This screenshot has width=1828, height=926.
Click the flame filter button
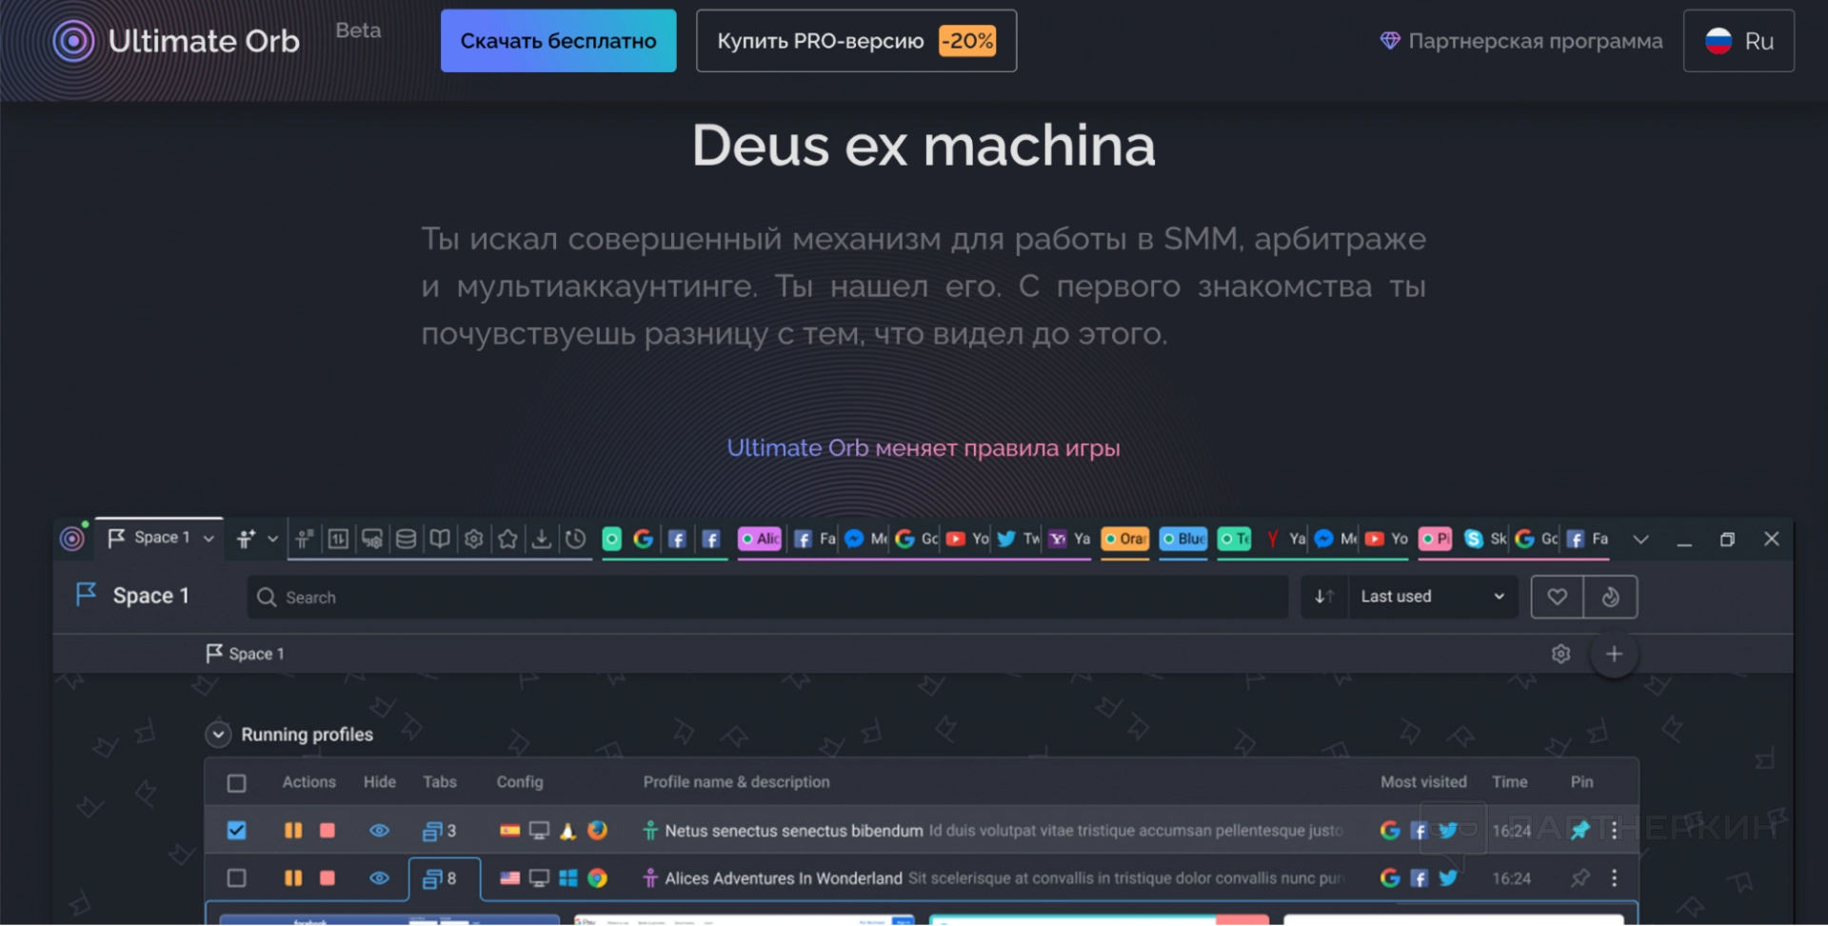(1610, 597)
